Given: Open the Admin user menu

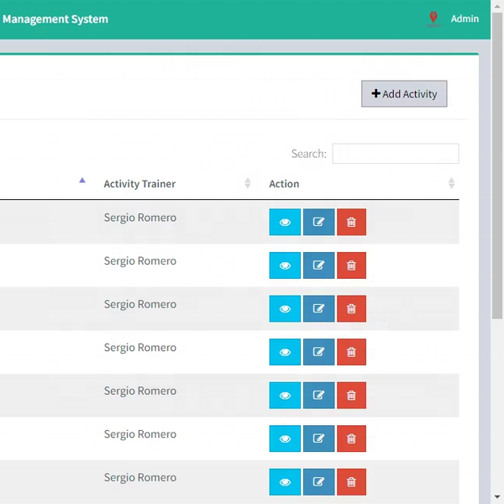Looking at the screenshot, I should click(465, 18).
